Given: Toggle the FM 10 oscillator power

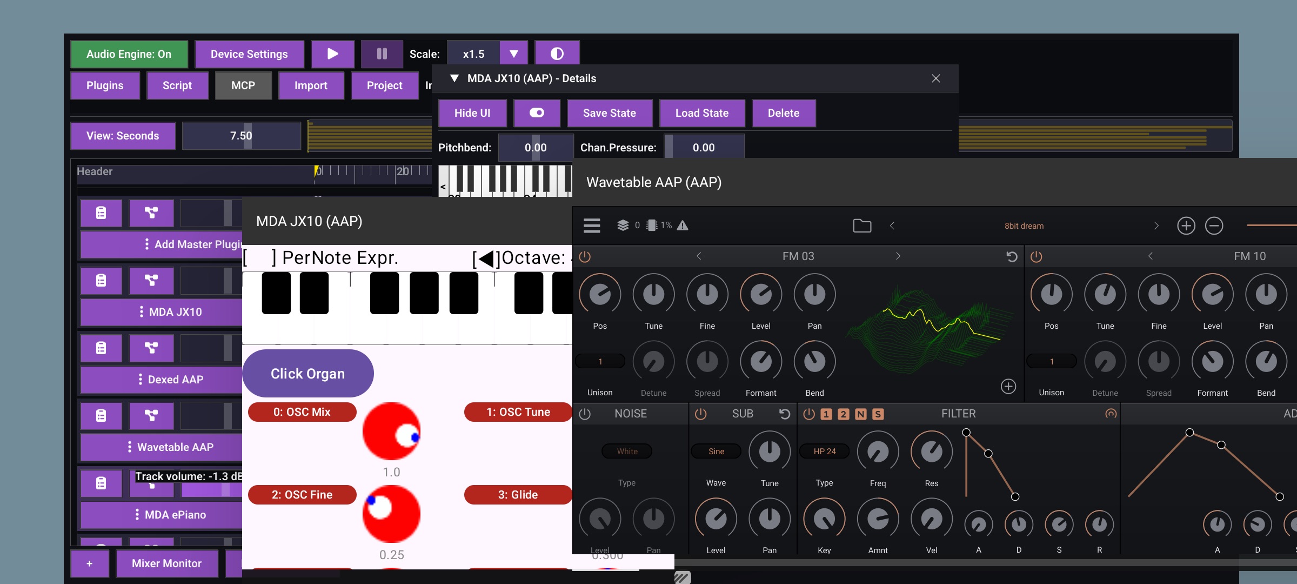Looking at the screenshot, I should coord(1036,256).
